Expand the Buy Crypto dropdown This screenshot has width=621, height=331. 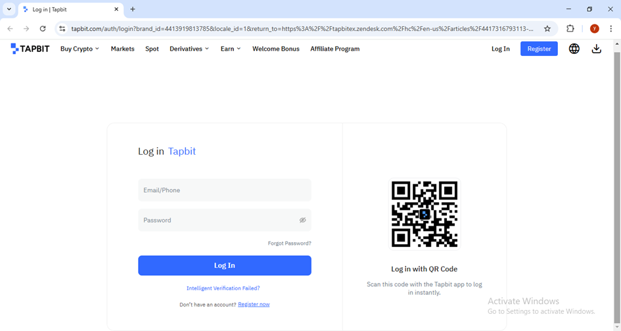pos(80,49)
